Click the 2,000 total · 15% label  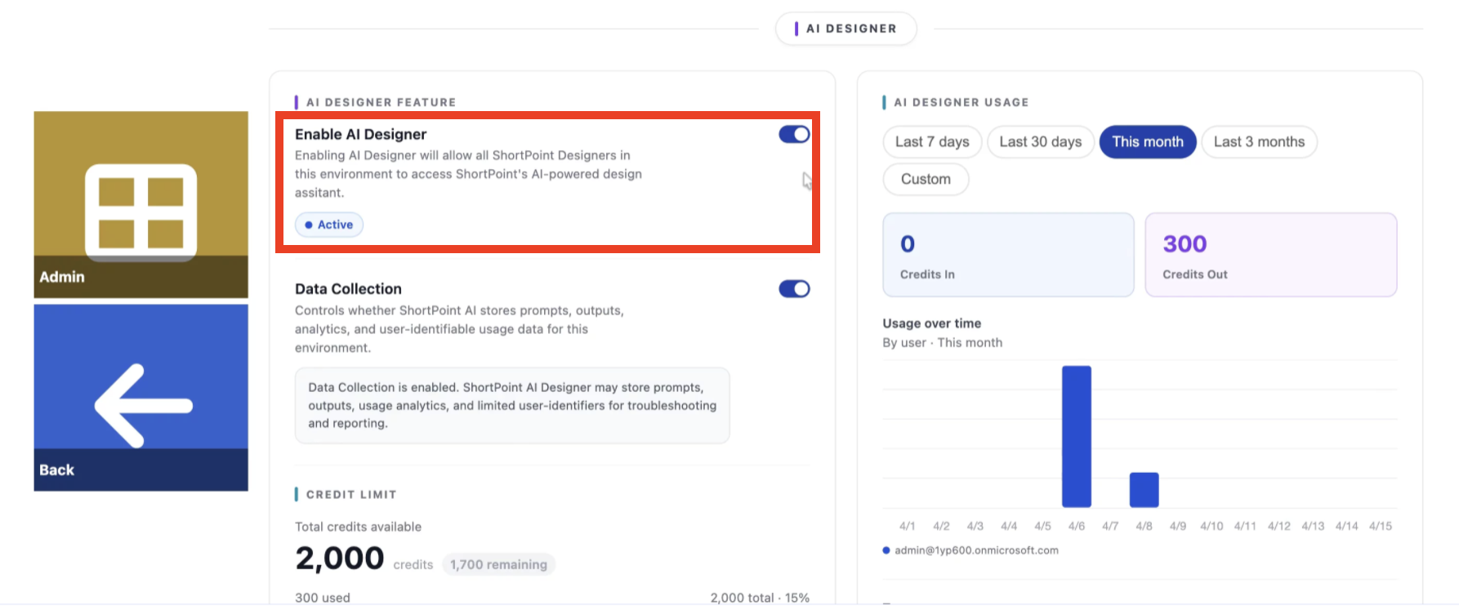pos(760,598)
